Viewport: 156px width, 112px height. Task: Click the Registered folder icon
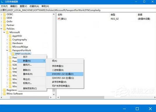(x=4, y=90)
